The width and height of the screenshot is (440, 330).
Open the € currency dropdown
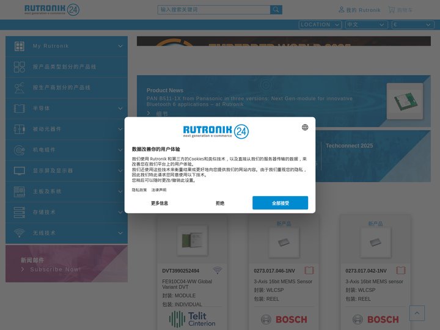click(413, 24)
